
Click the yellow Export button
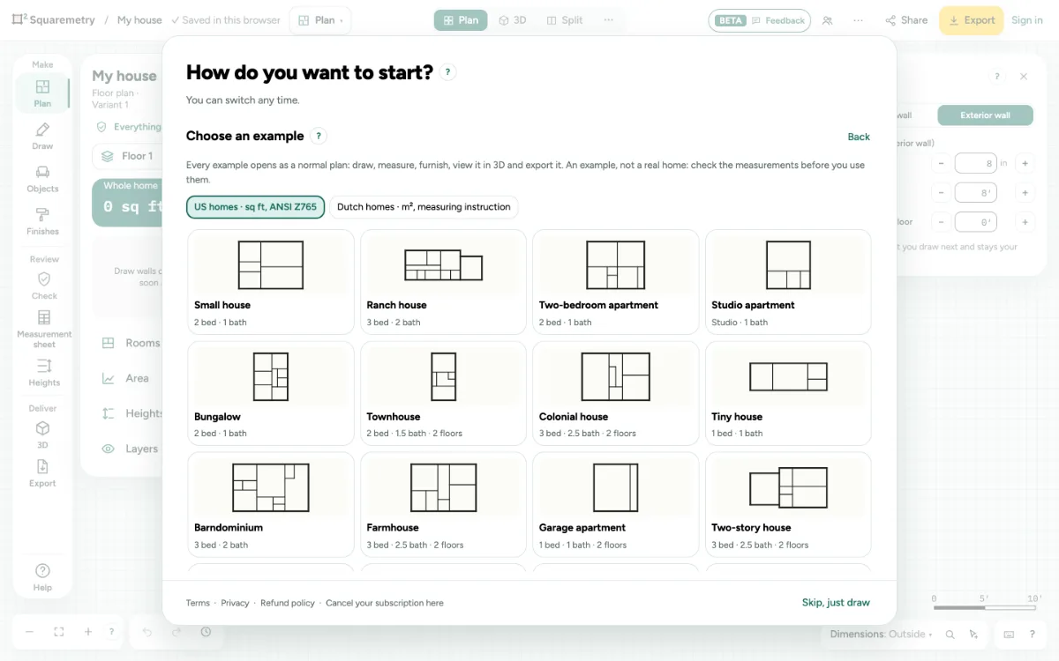pyautogui.click(x=971, y=20)
